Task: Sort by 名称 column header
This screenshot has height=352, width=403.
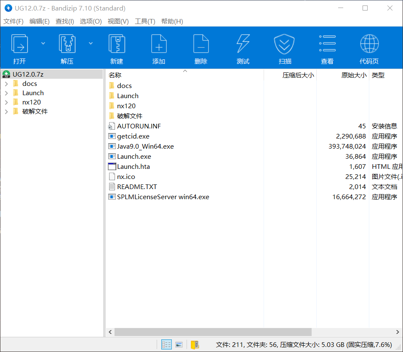Action: pyautogui.click(x=185, y=75)
